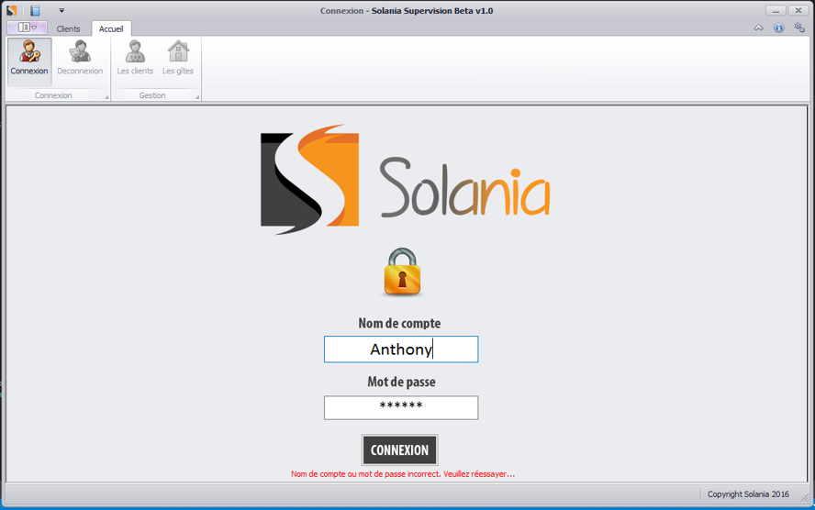Open Les gîtes house icon
This screenshot has width=815, height=510.
point(178,58)
